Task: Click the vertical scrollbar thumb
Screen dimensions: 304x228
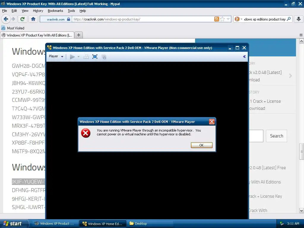Action: pyautogui.click(x=301, y=151)
